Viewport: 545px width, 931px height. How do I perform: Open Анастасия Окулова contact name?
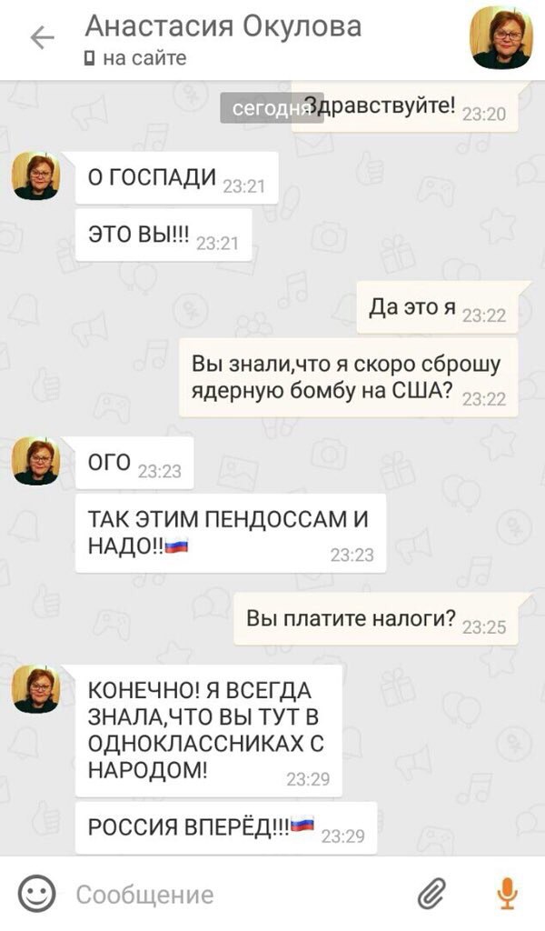coord(223,26)
